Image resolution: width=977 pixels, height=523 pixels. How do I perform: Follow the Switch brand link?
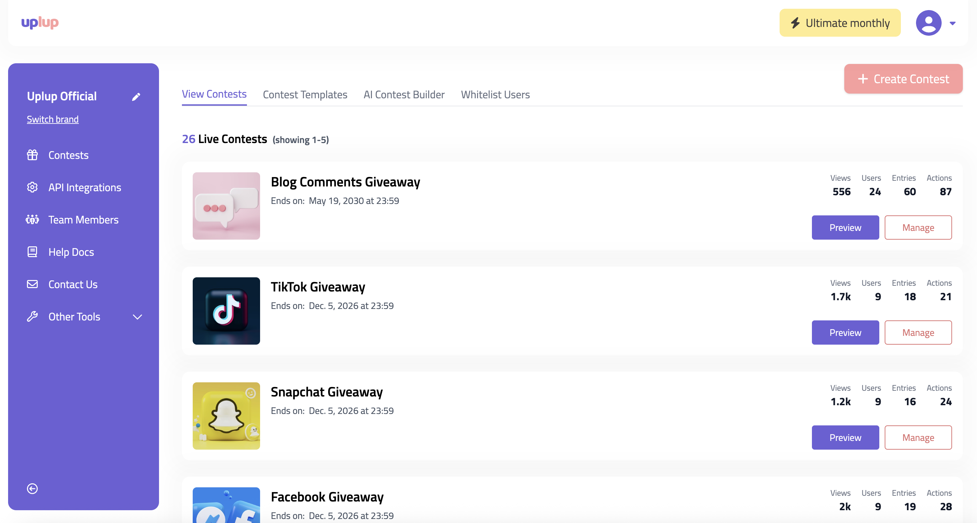(53, 119)
